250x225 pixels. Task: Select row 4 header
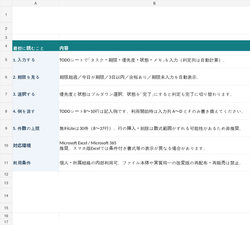[x=6, y=46]
